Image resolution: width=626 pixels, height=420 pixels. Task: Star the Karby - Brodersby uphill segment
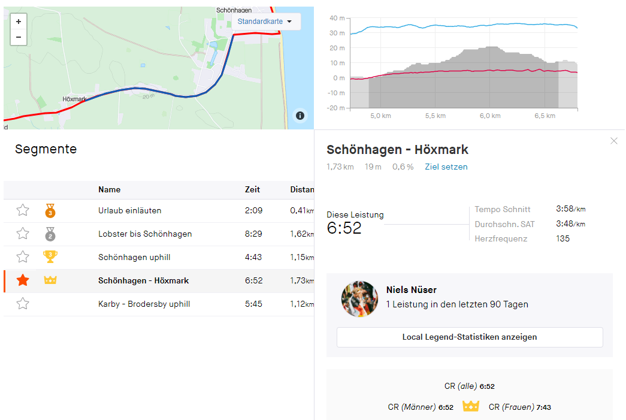click(x=23, y=304)
